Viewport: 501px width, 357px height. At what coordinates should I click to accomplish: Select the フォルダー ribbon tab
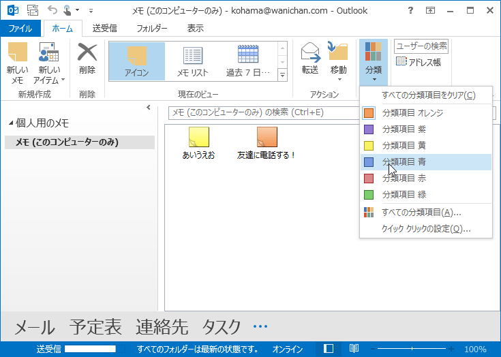pos(152,29)
